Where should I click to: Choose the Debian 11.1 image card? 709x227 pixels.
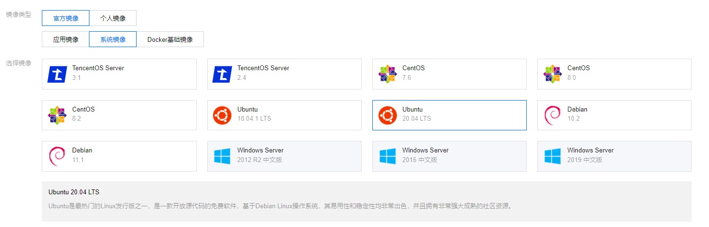point(119,156)
